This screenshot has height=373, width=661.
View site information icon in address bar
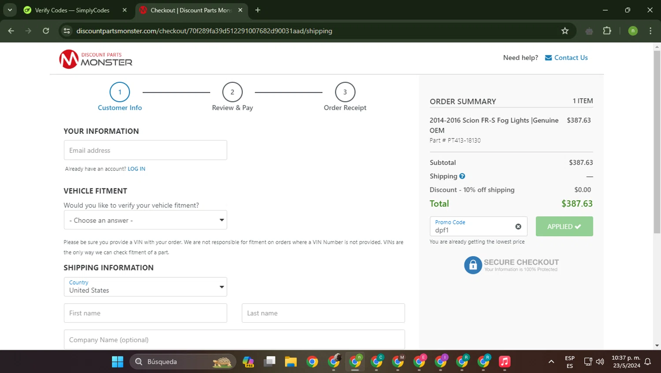click(x=67, y=31)
